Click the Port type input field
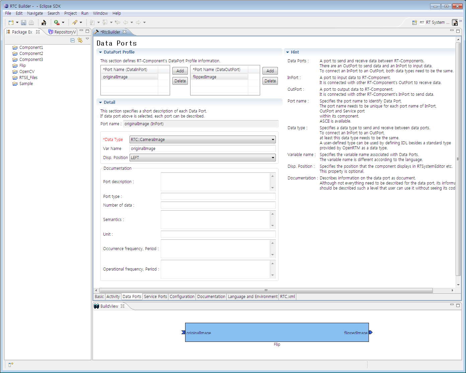This screenshot has width=466, height=373. tap(218, 197)
